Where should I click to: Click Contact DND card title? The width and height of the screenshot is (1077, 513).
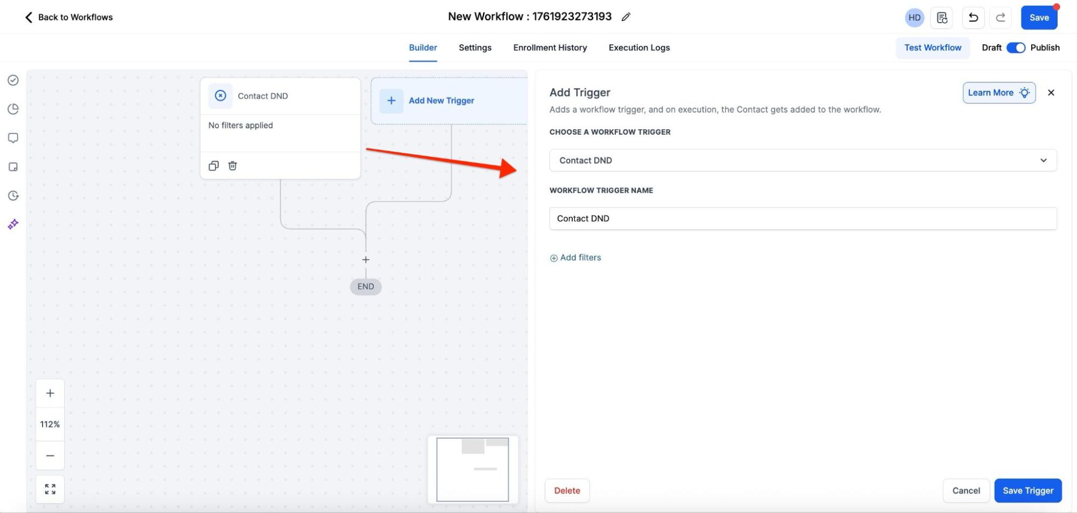263,96
